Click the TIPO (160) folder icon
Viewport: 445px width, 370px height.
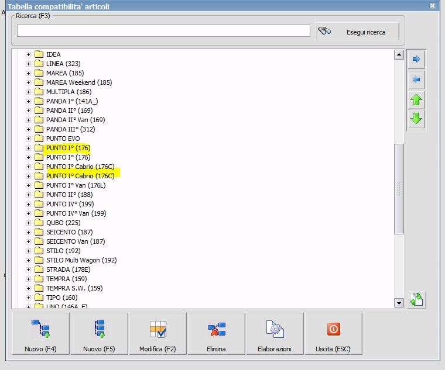39,298
